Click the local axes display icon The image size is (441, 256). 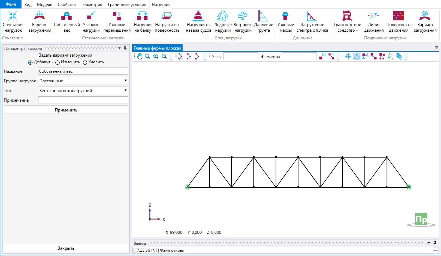click(391, 56)
